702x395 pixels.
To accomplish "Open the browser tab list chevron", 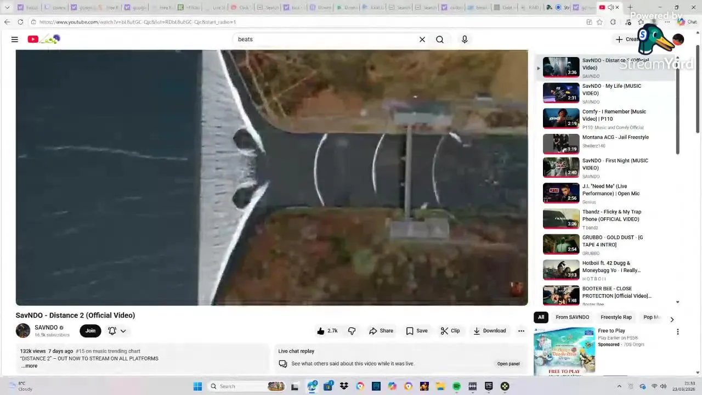I will click(7, 7).
